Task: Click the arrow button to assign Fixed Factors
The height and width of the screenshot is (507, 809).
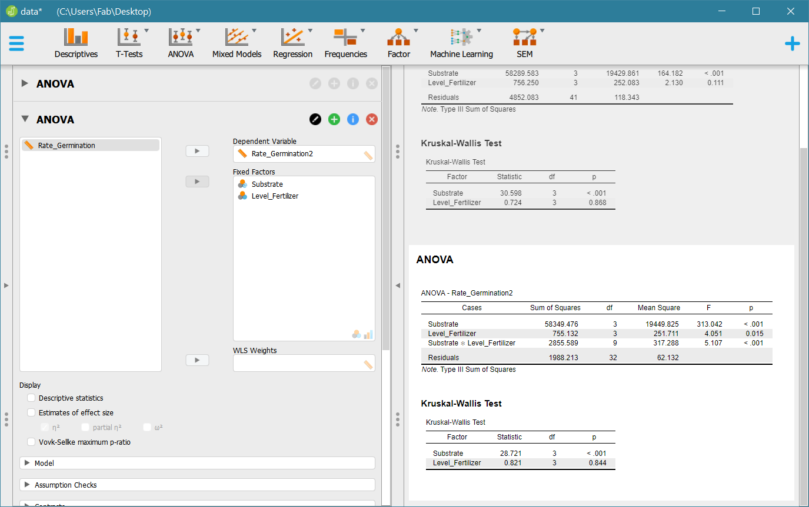Action: 197,182
